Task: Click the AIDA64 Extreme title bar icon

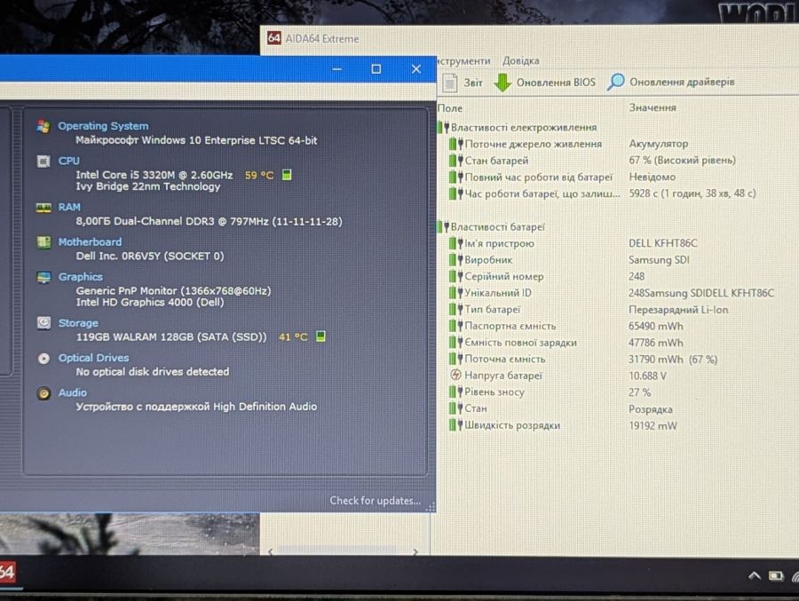Action: [x=274, y=38]
